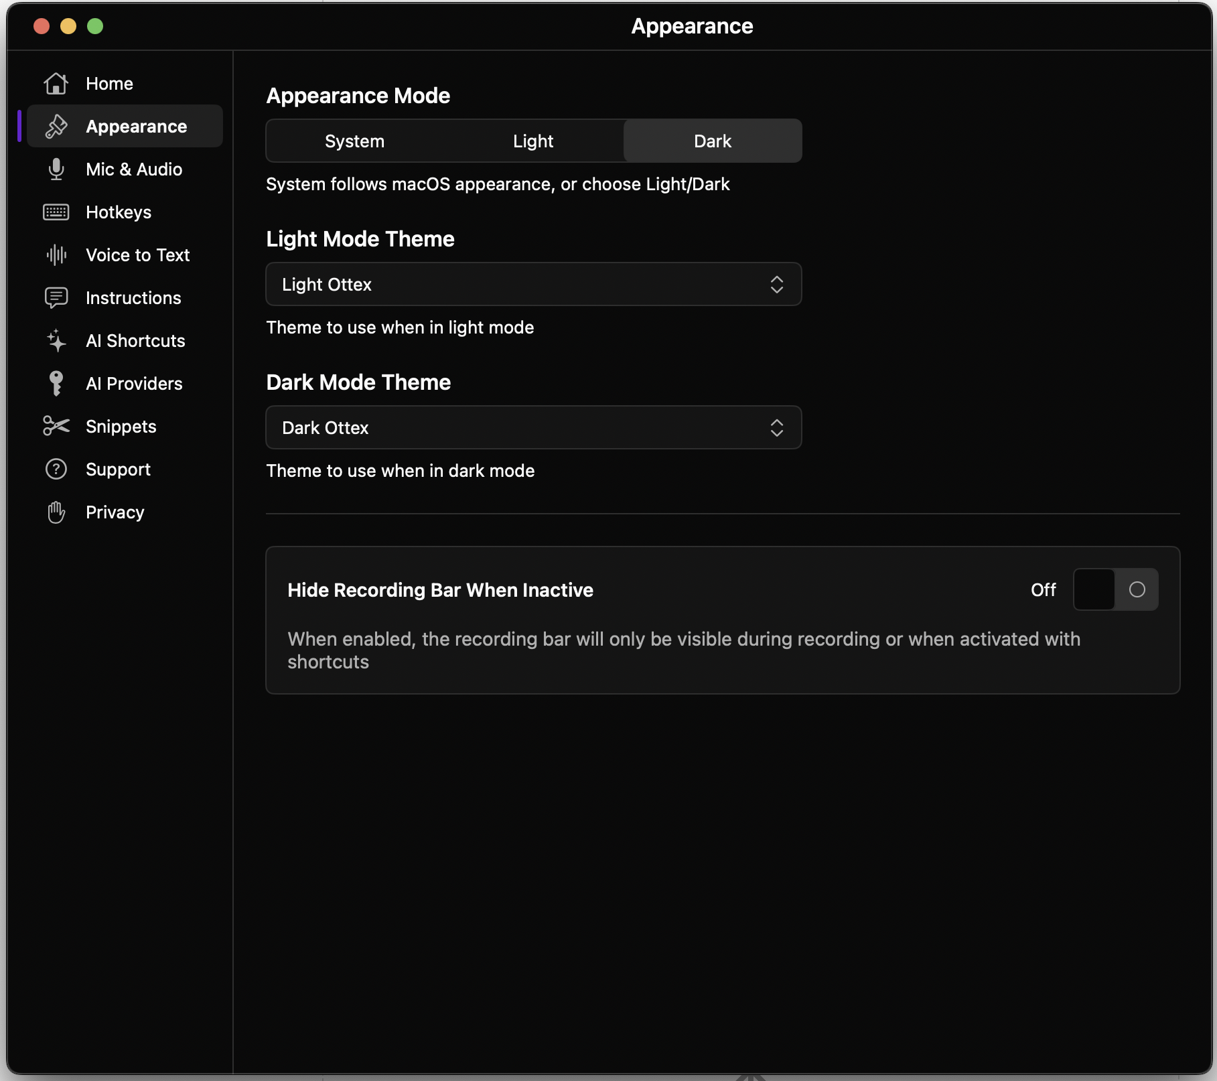The width and height of the screenshot is (1217, 1081).
Task: Click the Appearance paintbrush icon
Action: (56, 126)
